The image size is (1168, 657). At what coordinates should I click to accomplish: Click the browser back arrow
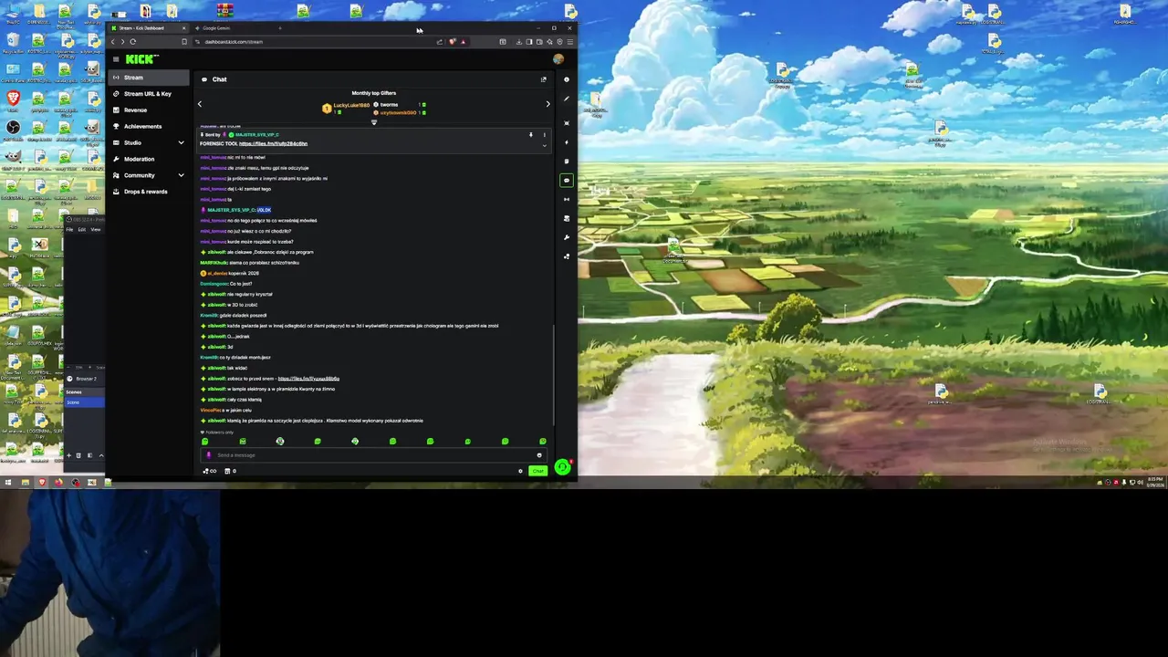coord(113,42)
